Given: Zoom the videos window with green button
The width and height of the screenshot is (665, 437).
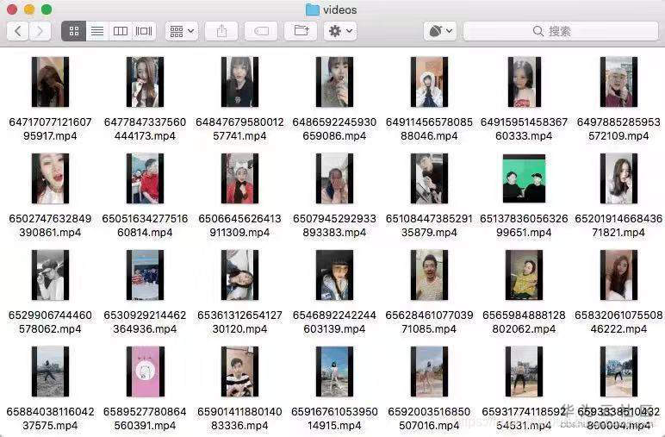Looking at the screenshot, I should click(x=47, y=9).
